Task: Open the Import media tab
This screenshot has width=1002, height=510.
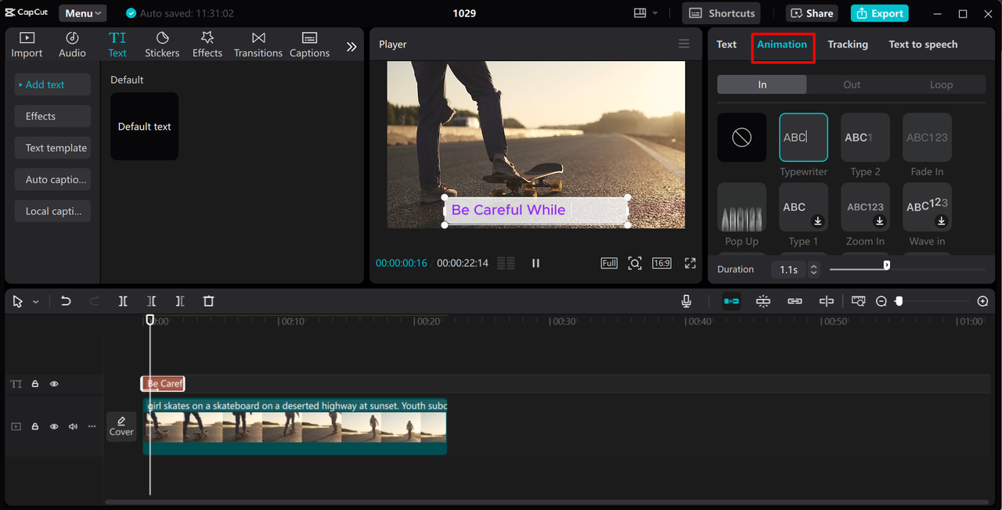Action: click(27, 45)
